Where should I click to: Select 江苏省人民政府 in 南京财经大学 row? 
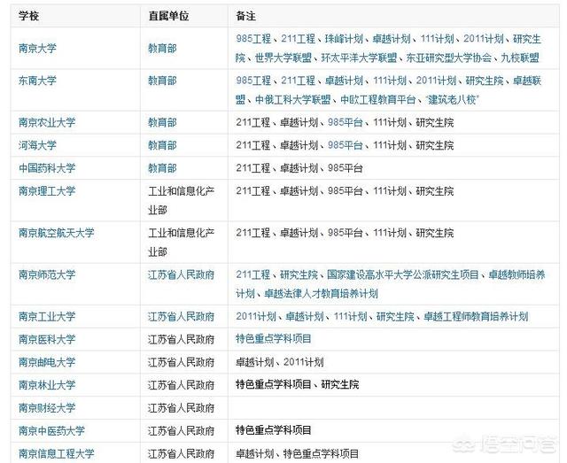pyautogui.click(x=181, y=408)
